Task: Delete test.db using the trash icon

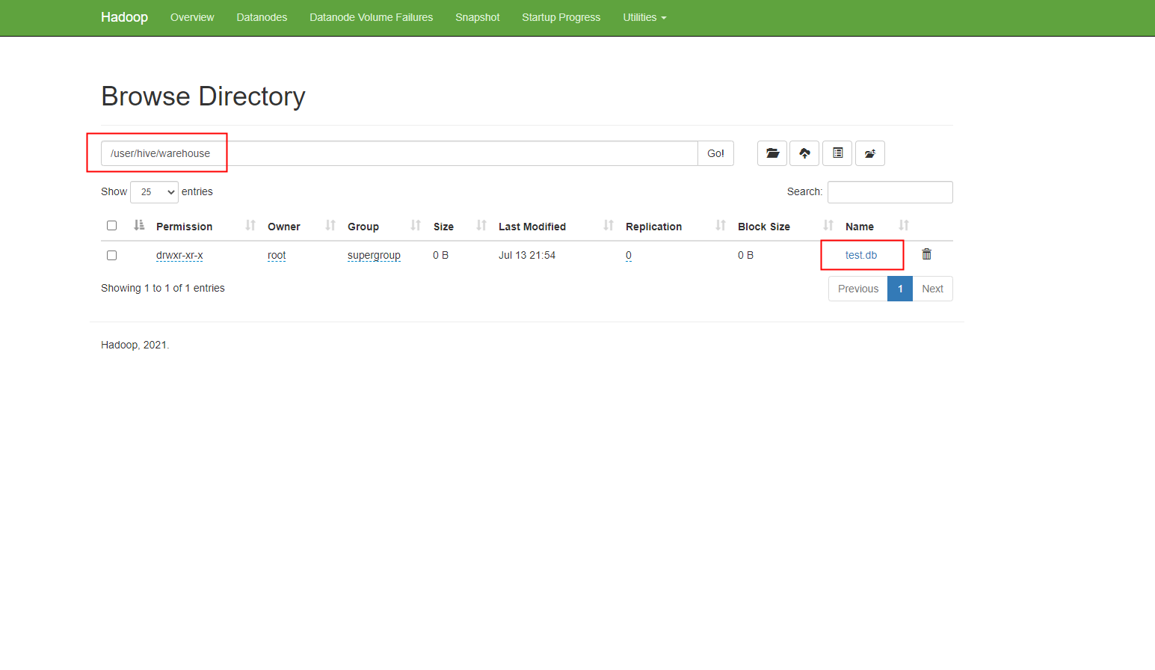Action: [x=927, y=254]
